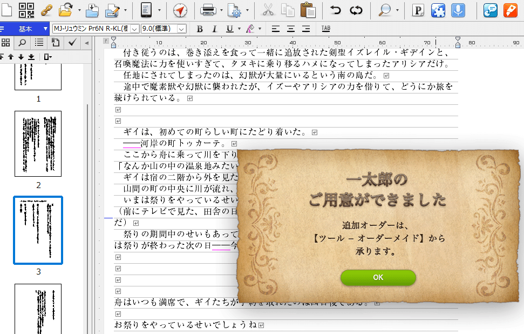This screenshot has width=524, height=334.
Task: Open the side panel options dropdown
Action: [x=48, y=57]
